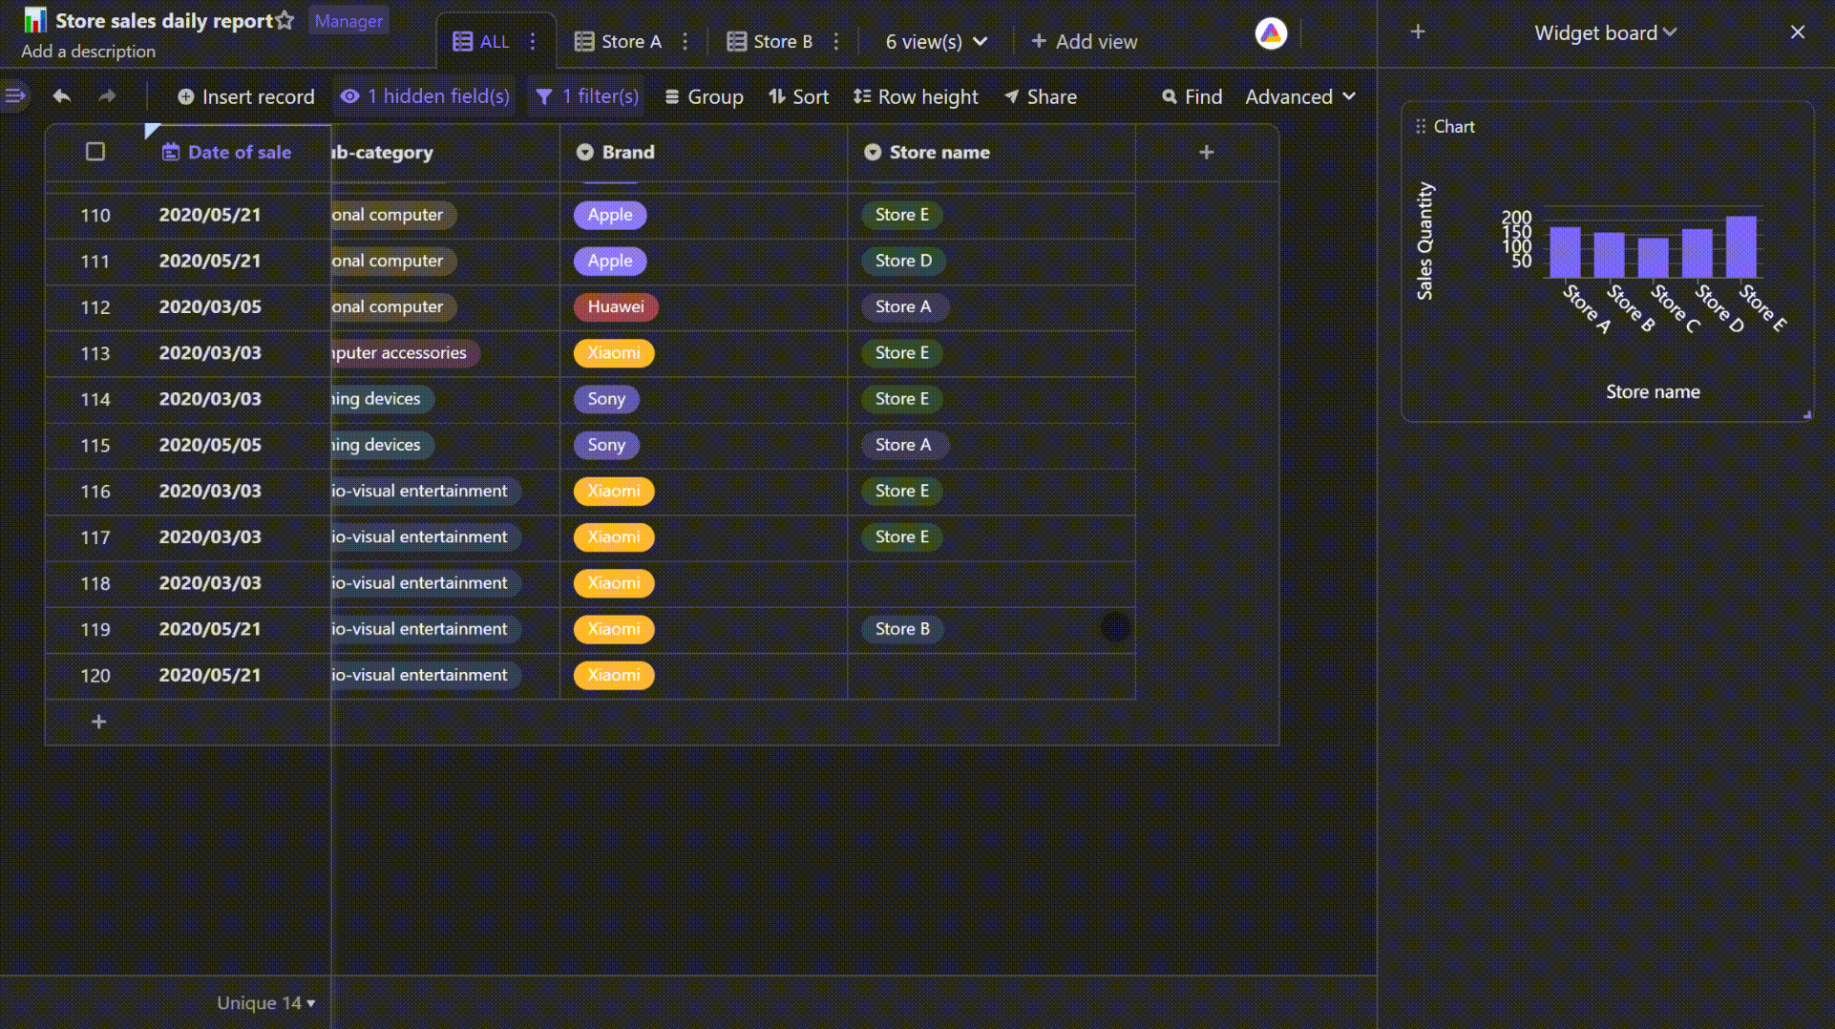Open the 1 hidden field(s) toggle

point(425,96)
